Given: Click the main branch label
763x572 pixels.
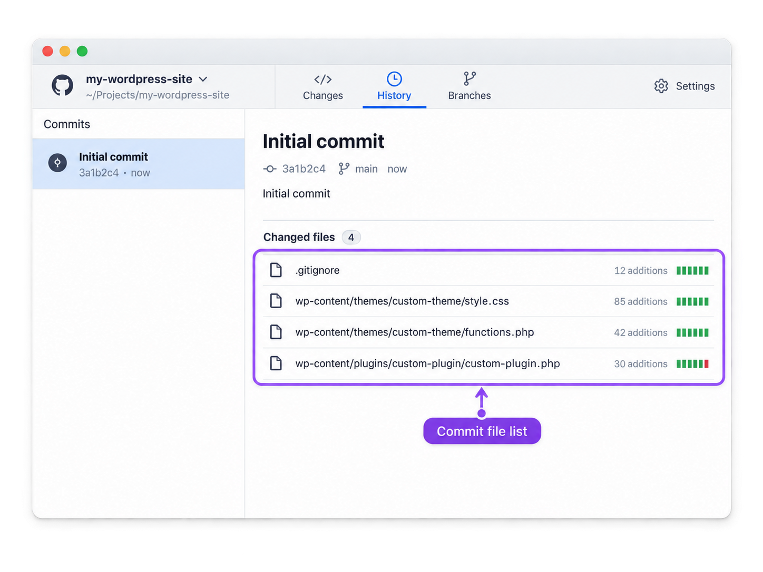Looking at the screenshot, I should (366, 169).
